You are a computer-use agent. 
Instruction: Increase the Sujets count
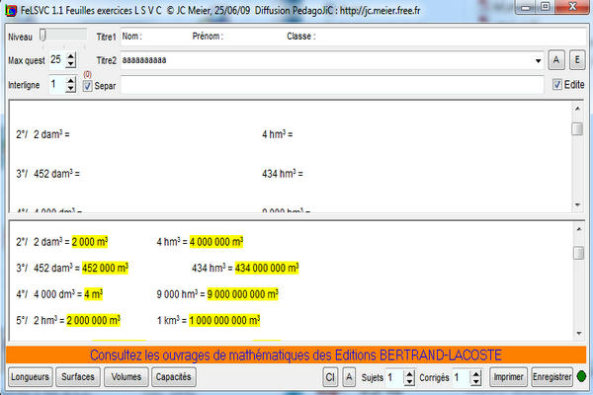click(410, 373)
